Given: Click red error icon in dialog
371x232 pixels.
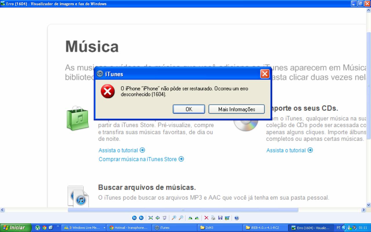Looking at the screenshot, I should click(x=108, y=92).
